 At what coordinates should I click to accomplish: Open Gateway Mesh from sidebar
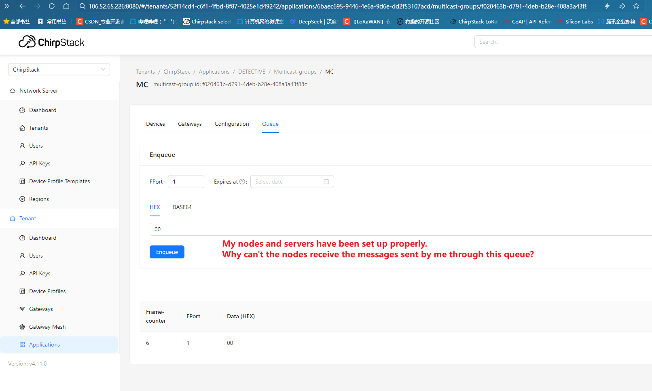47,327
